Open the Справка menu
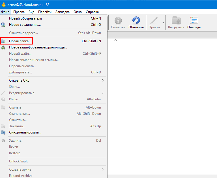217x178 pixels. tap(92, 12)
